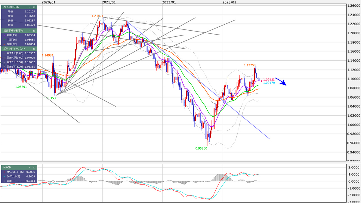Click the -3.0000 MACD axis label
Viewport: 361px width, 203px height.
[354, 202]
